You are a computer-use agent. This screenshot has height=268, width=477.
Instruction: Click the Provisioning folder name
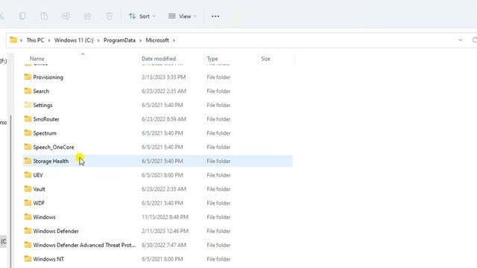(x=48, y=77)
